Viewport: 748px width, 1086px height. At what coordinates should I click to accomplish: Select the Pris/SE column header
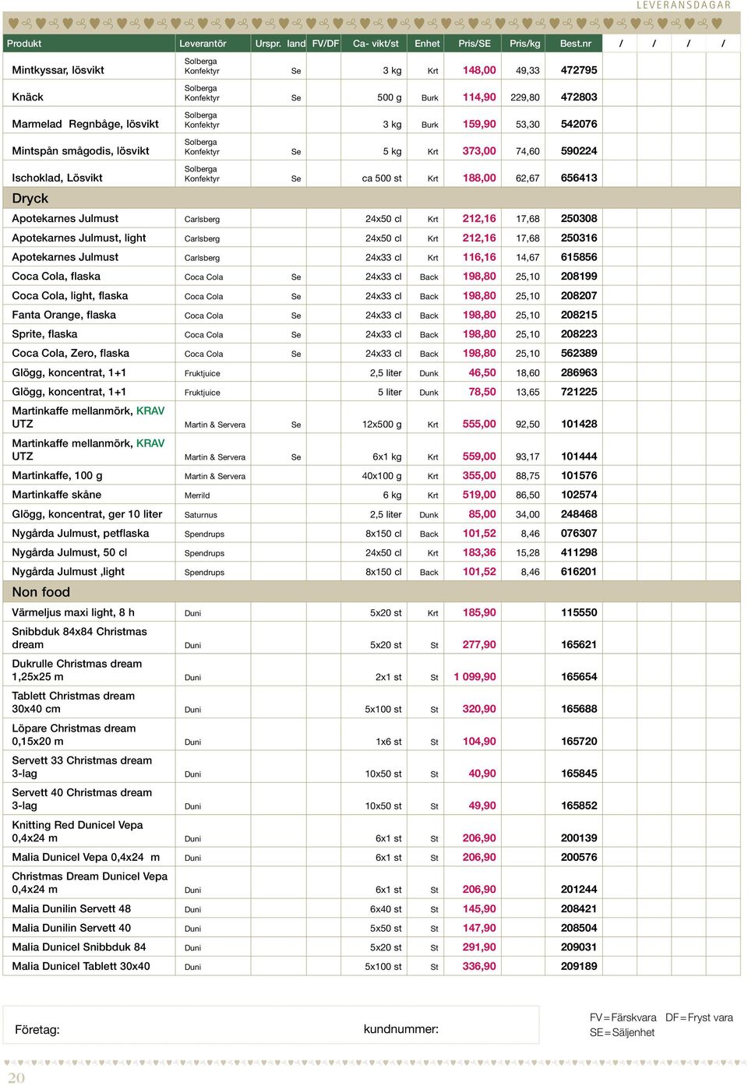click(475, 44)
